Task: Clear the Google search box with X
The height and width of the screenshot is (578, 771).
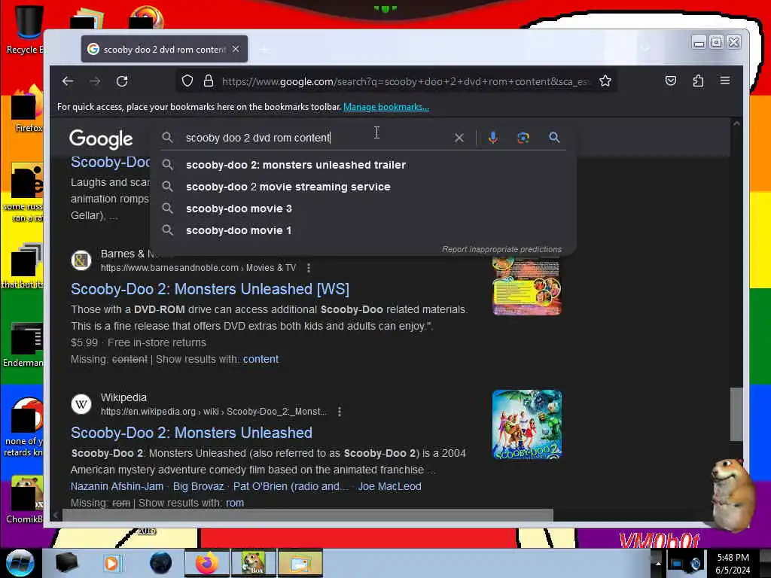Action: tap(459, 138)
